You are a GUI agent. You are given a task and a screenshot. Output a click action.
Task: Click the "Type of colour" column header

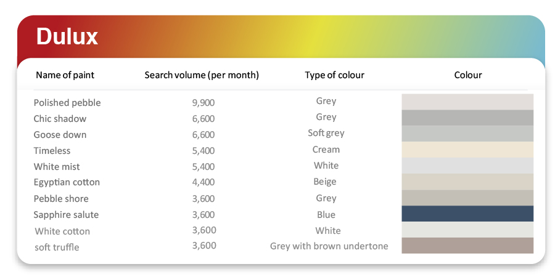(x=334, y=75)
